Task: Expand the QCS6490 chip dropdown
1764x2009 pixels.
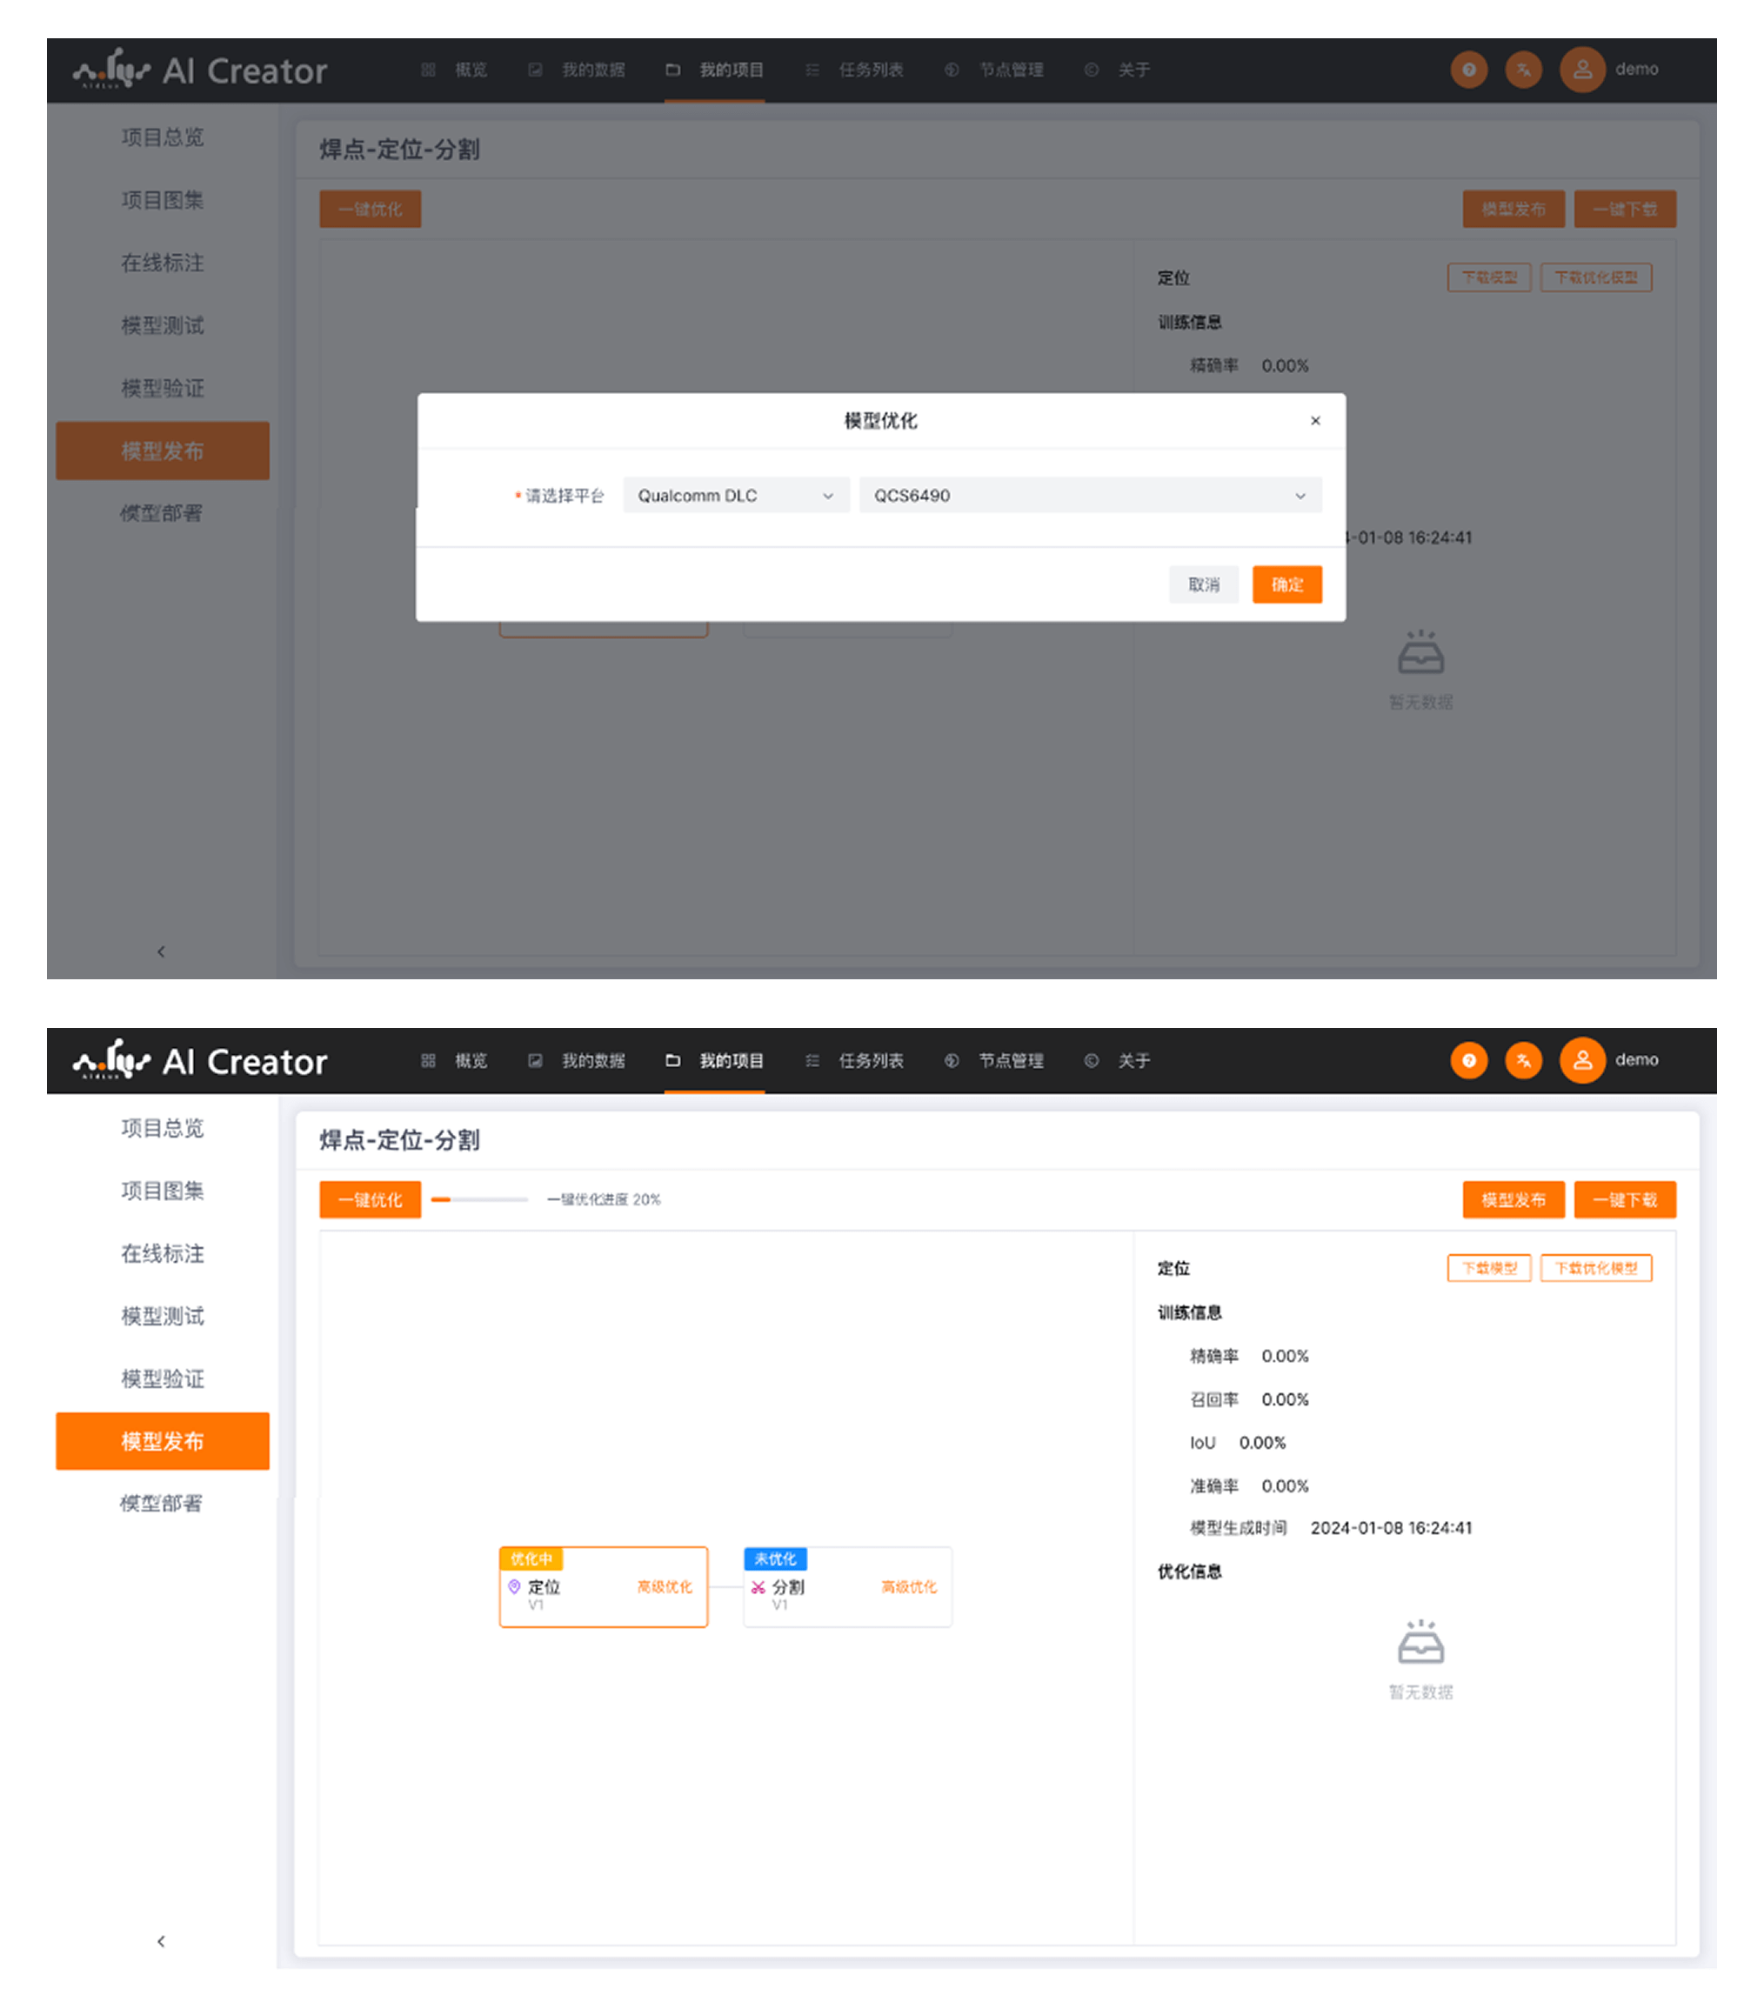Action: pyautogui.click(x=1090, y=496)
